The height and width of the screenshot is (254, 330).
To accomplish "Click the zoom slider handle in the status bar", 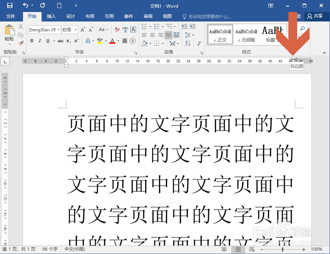I will [x=283, y=249].
